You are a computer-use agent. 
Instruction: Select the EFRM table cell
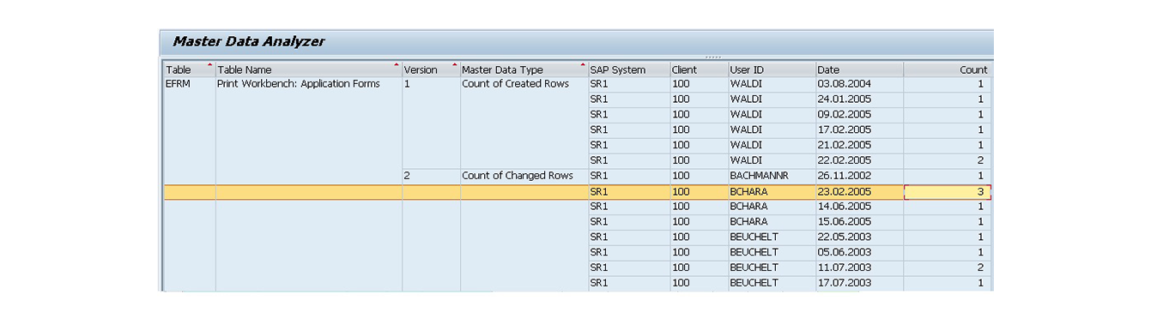coord(189,84)
